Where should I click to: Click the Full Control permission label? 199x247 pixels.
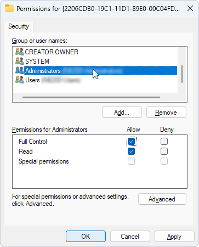(x=33, y=142)
